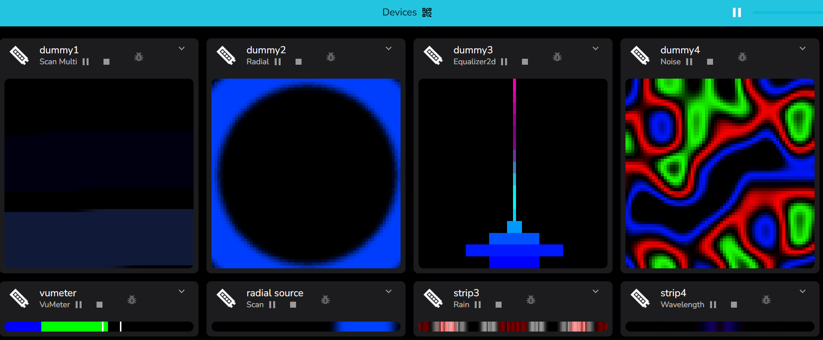Open the QR code icon beside Devices
This screenshot has width=823, height=340.
pyautogui.click(x=427, y=12)
